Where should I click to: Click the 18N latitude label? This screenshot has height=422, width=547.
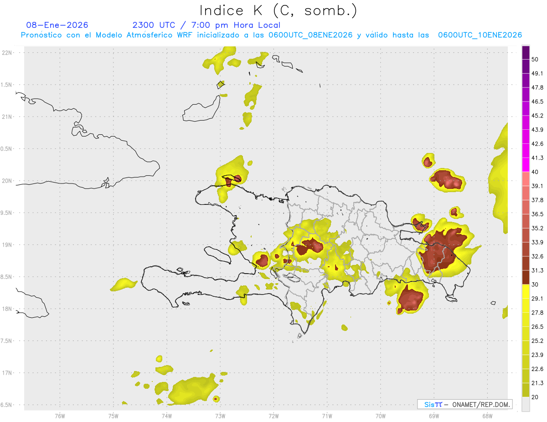[x=7, y=309]
